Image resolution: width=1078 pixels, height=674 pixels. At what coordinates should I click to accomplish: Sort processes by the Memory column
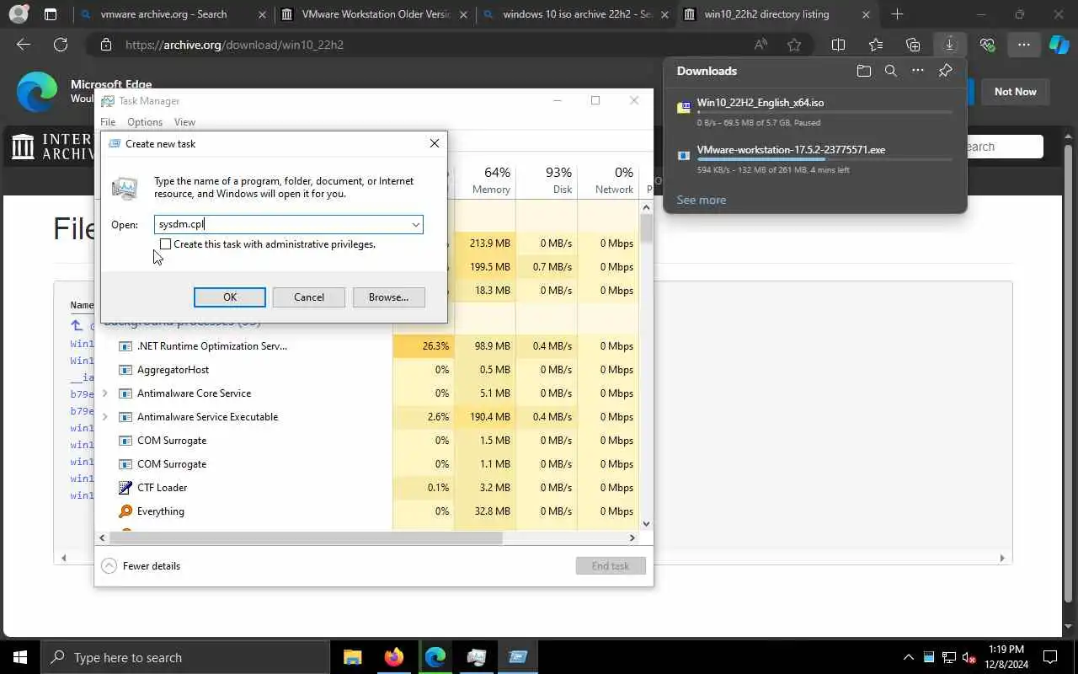(485, 180)
